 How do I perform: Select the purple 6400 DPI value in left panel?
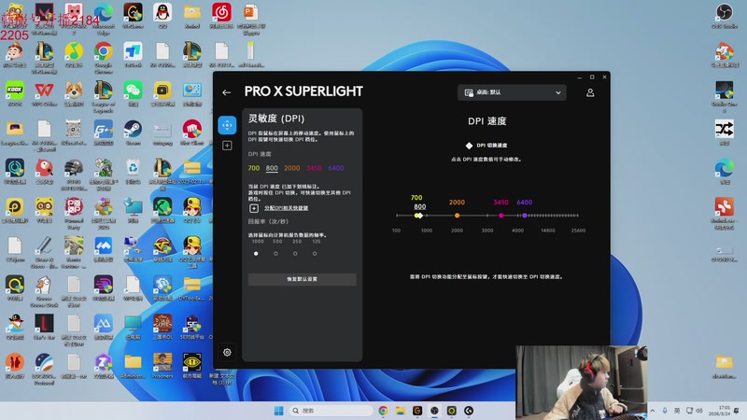336,168
